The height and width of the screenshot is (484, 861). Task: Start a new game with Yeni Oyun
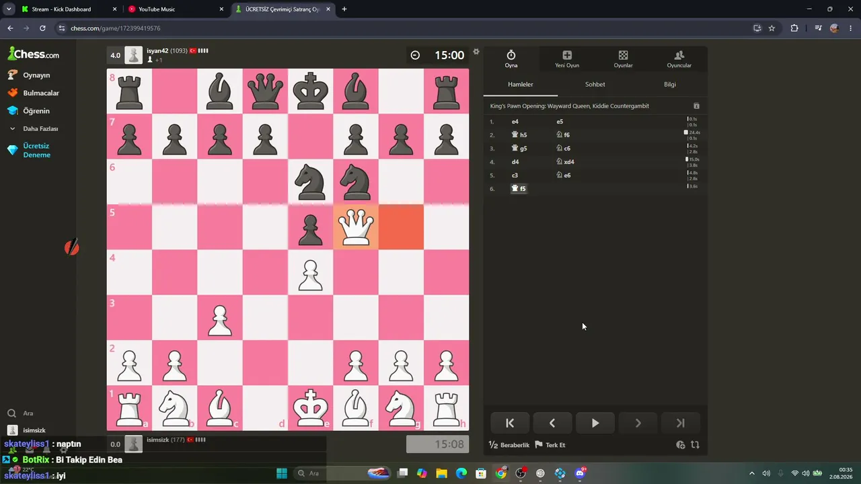click(567, 58)
